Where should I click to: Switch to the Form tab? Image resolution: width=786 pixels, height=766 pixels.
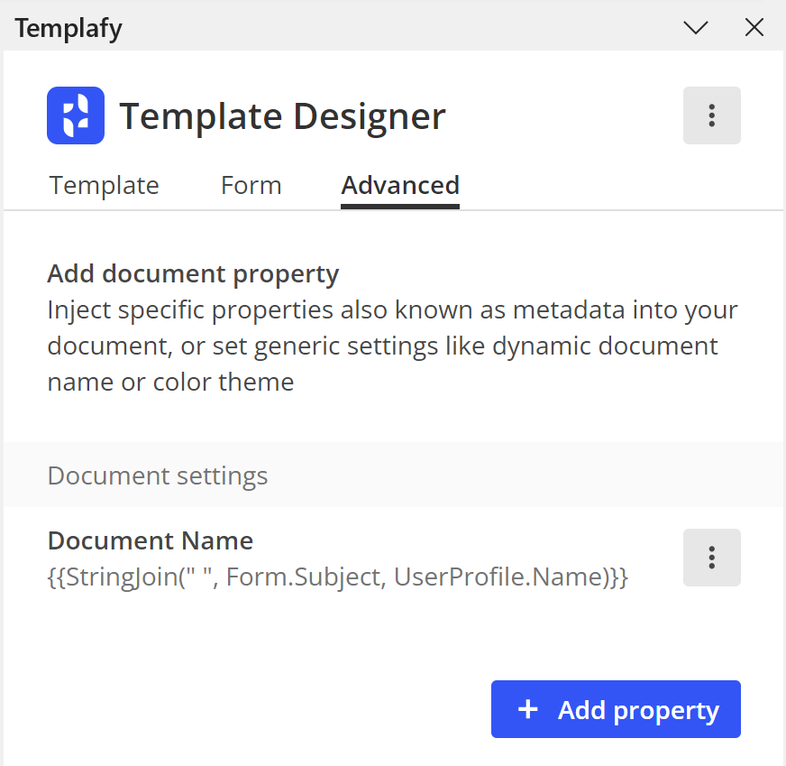tap(251, 186)
